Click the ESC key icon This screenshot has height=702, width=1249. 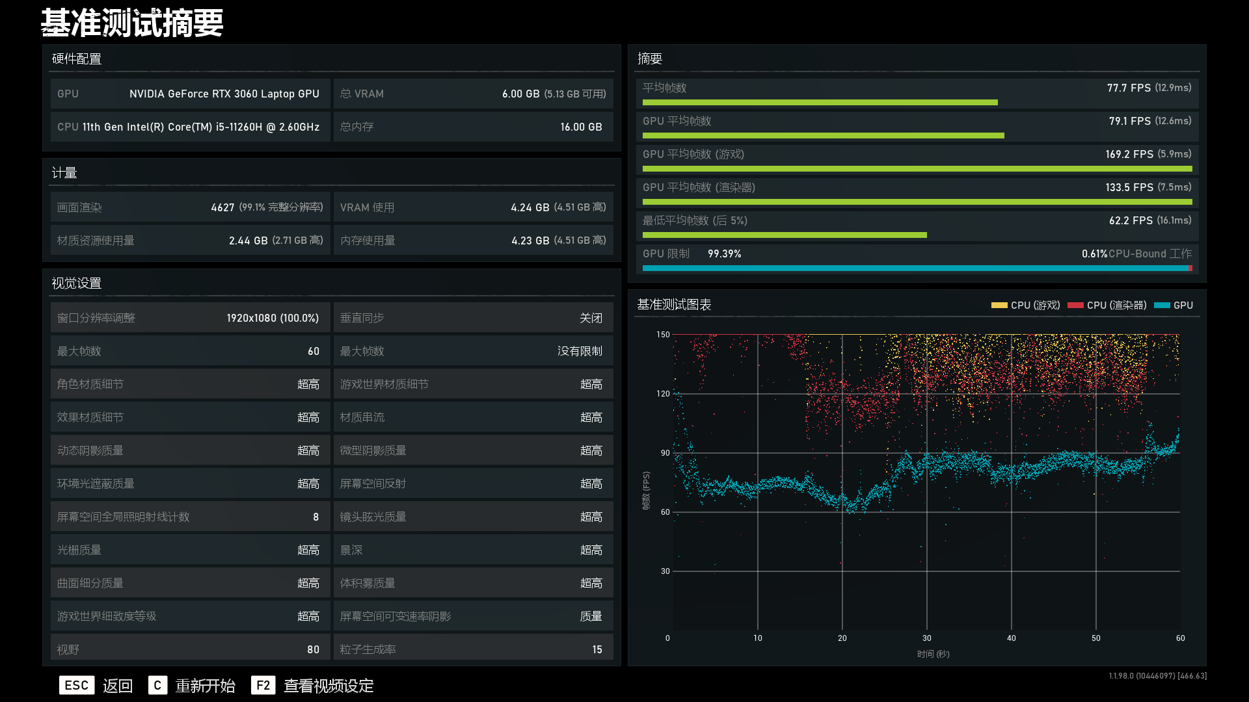coord(77,685)
